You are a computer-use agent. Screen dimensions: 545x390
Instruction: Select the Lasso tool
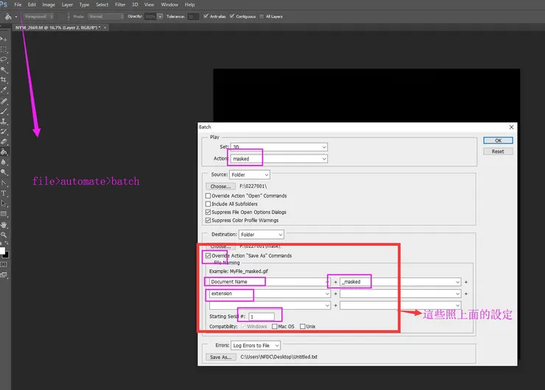click(x=4, y=59)
